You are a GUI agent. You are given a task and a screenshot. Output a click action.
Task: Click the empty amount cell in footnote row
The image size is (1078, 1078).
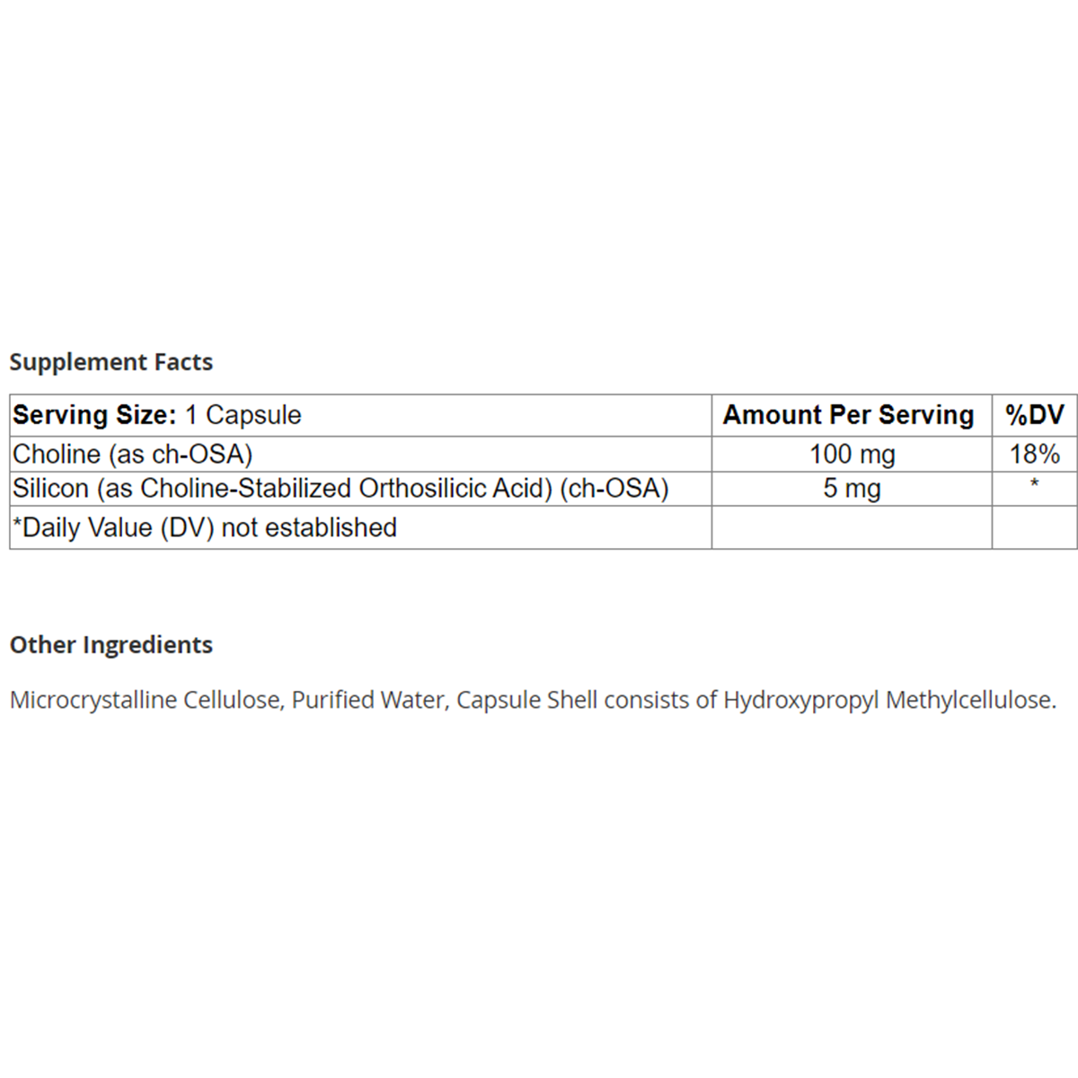852,527
